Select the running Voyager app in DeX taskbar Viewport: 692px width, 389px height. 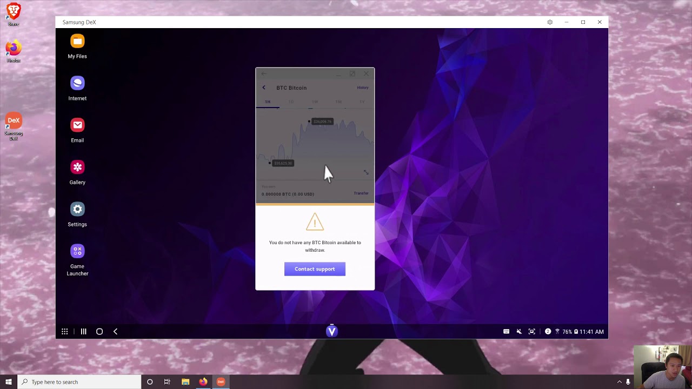[x=332, y=331]
